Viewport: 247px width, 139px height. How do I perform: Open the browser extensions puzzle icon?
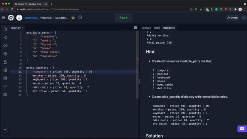pyautogui.click(x=235, y=9)
